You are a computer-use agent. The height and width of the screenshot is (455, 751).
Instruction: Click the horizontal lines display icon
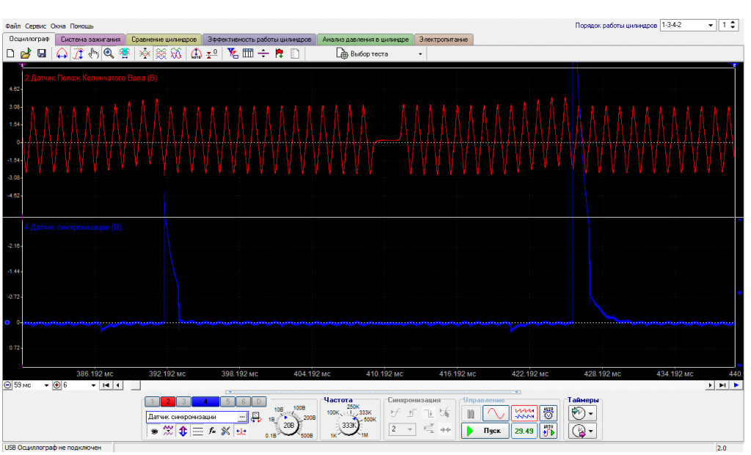point(197,431)
